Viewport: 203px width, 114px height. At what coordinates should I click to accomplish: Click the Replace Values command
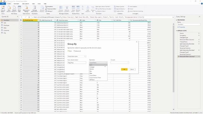[x=101, y=11]
